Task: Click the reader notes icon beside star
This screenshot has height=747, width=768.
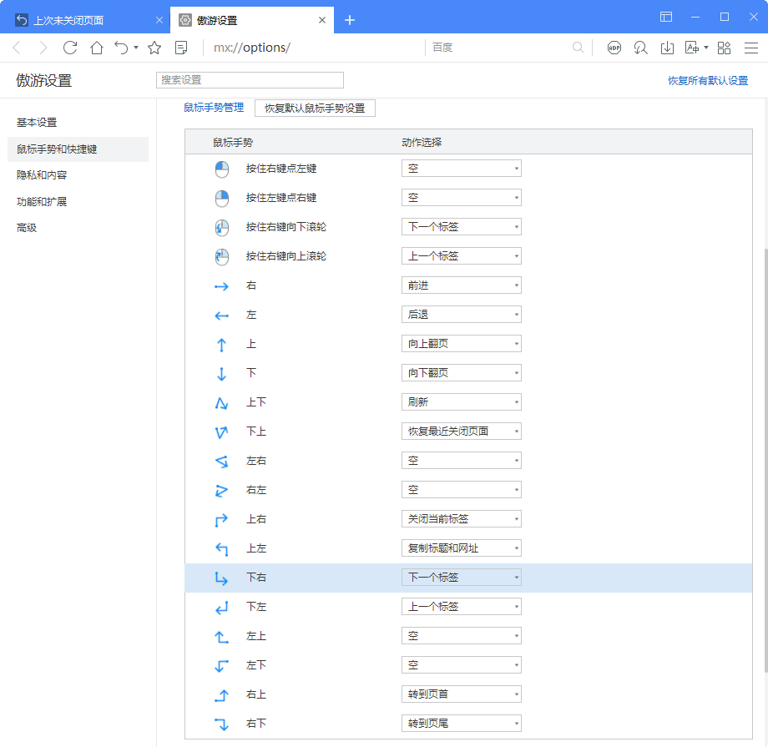Action: (181, 48)
